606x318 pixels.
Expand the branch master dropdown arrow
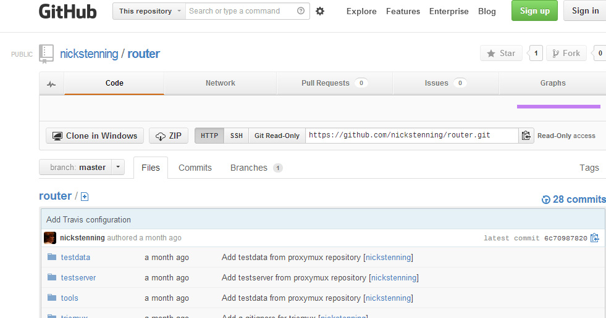point(118,167)
